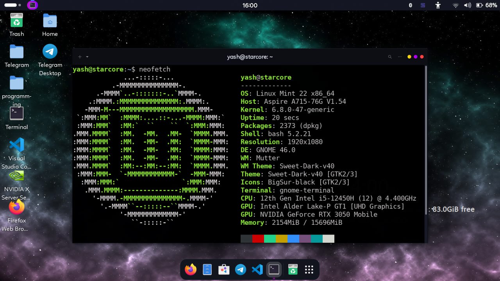
Task: Click the workspace indicator in the top bar
Action: (x=12, y=5)
